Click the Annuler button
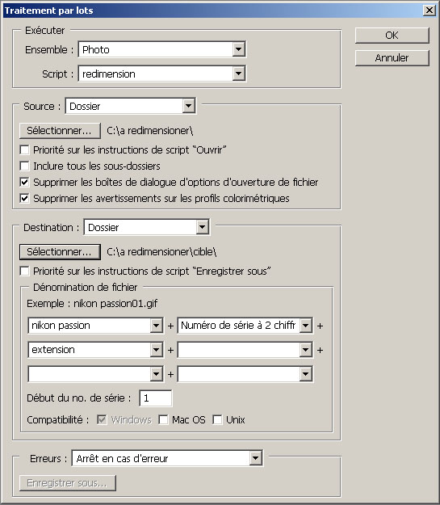Viewport: 440px width, 505px height. click(392, 58)
